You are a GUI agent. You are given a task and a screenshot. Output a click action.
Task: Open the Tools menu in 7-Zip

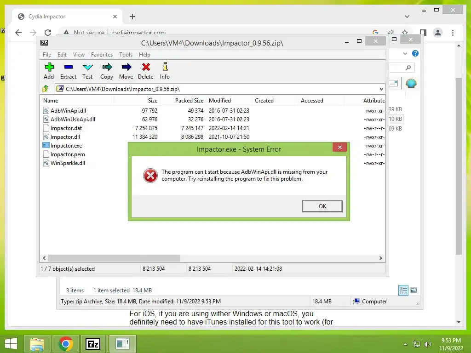126,55
